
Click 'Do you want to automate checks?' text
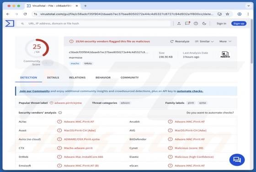210,113
